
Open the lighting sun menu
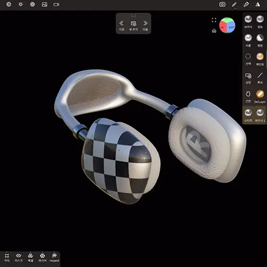21,4
